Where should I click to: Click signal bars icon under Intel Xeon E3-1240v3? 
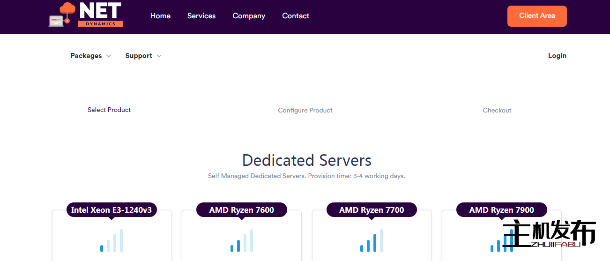tap(112, 241)
